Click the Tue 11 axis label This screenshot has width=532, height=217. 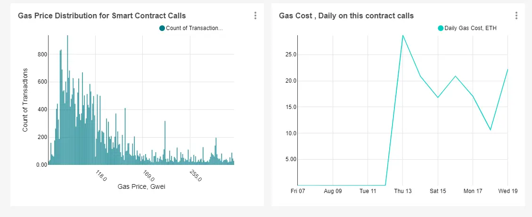point(368,191)
